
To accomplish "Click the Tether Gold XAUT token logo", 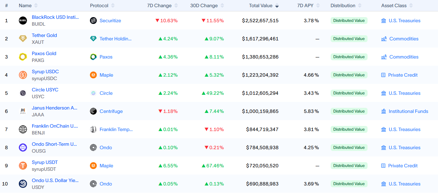I will [x=23, y=39].
